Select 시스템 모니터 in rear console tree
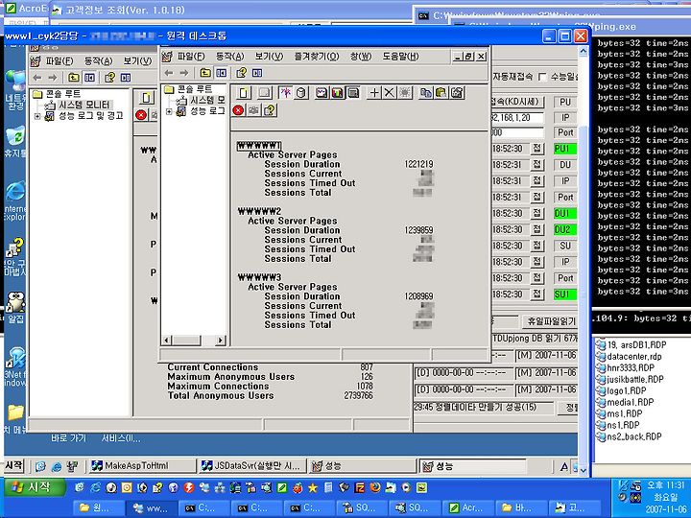This screenshot has height=518, width=691. click(83, 105)
